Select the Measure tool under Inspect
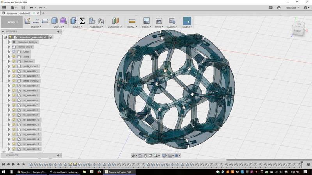312x175 pixels. tap(132, 21)
